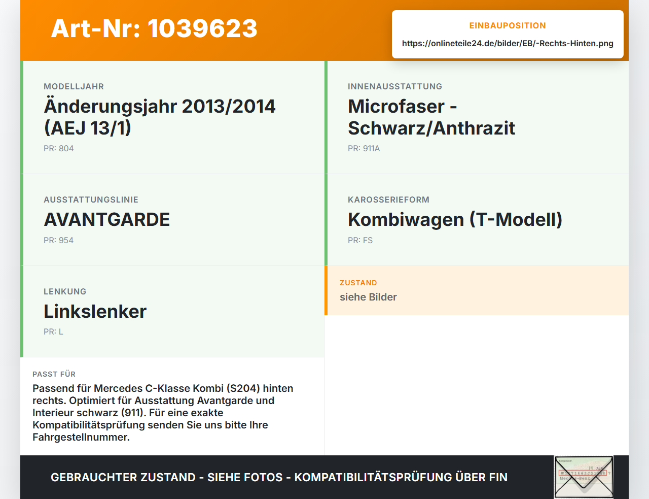Click the EINBAUPOSITION heading in the white card
This screenshot has width=649, height=499.
pos(508,26)
